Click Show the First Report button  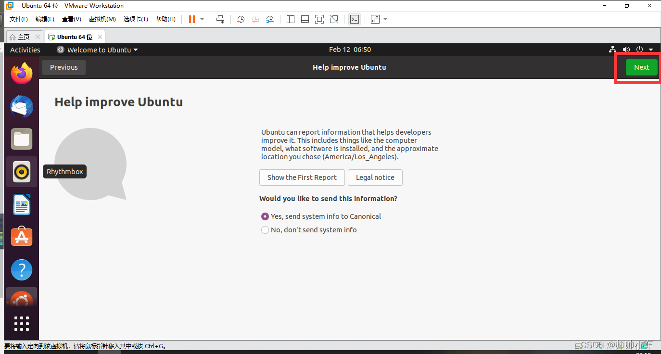(302, 177)
